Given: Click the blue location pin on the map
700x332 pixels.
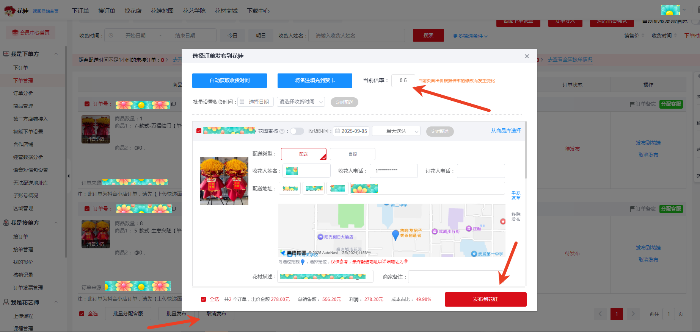Looking at the screenshot, I should pyautogui.click(x=395, y=235).
